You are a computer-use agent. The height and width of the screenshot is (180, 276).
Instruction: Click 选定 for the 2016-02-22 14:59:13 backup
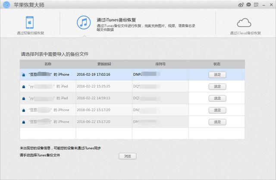pyautogui.click(x=217, y=98)
